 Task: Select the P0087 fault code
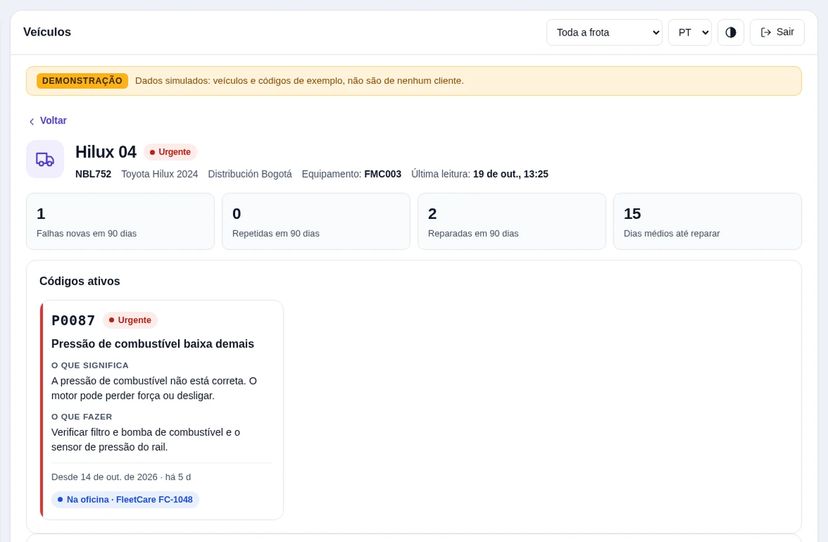73,320
